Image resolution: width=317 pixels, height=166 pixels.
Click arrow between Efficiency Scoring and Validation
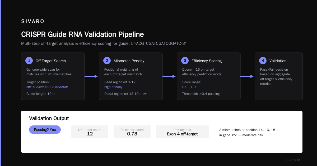pyautogui.click(x=248, y=76)
